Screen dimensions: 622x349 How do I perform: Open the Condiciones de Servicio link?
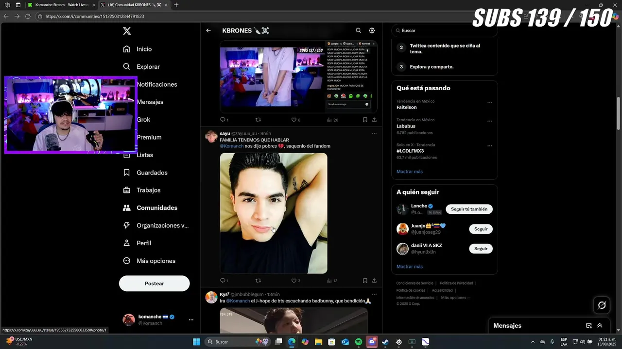(415, 283)
